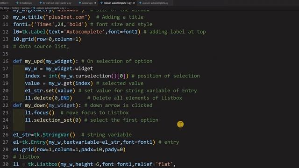The width and height of the screenshot is (299, 168).
Task: Click 'my_down' function name on line 22
Action: 36,105
